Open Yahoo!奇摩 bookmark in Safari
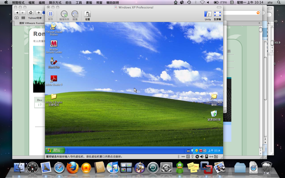The width and height of the screenshot is (285, 178). (35, 18)
